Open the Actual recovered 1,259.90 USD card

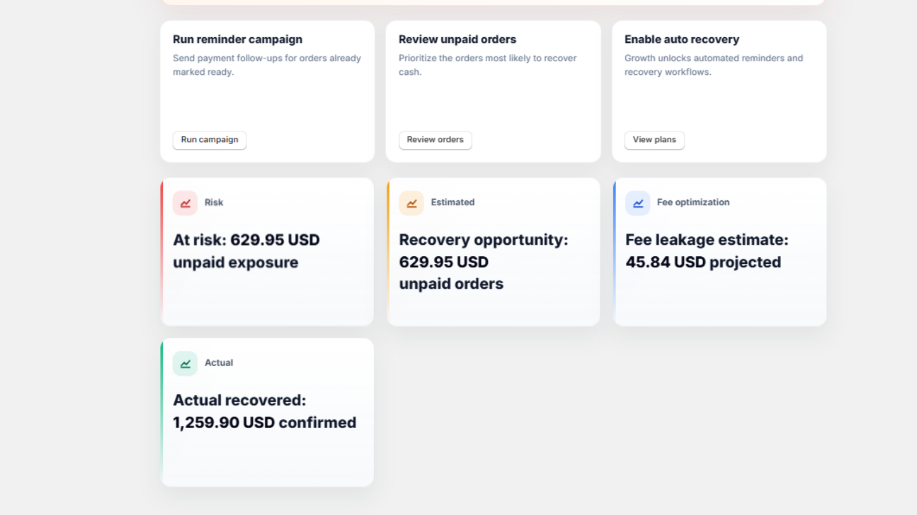point(267,412)
